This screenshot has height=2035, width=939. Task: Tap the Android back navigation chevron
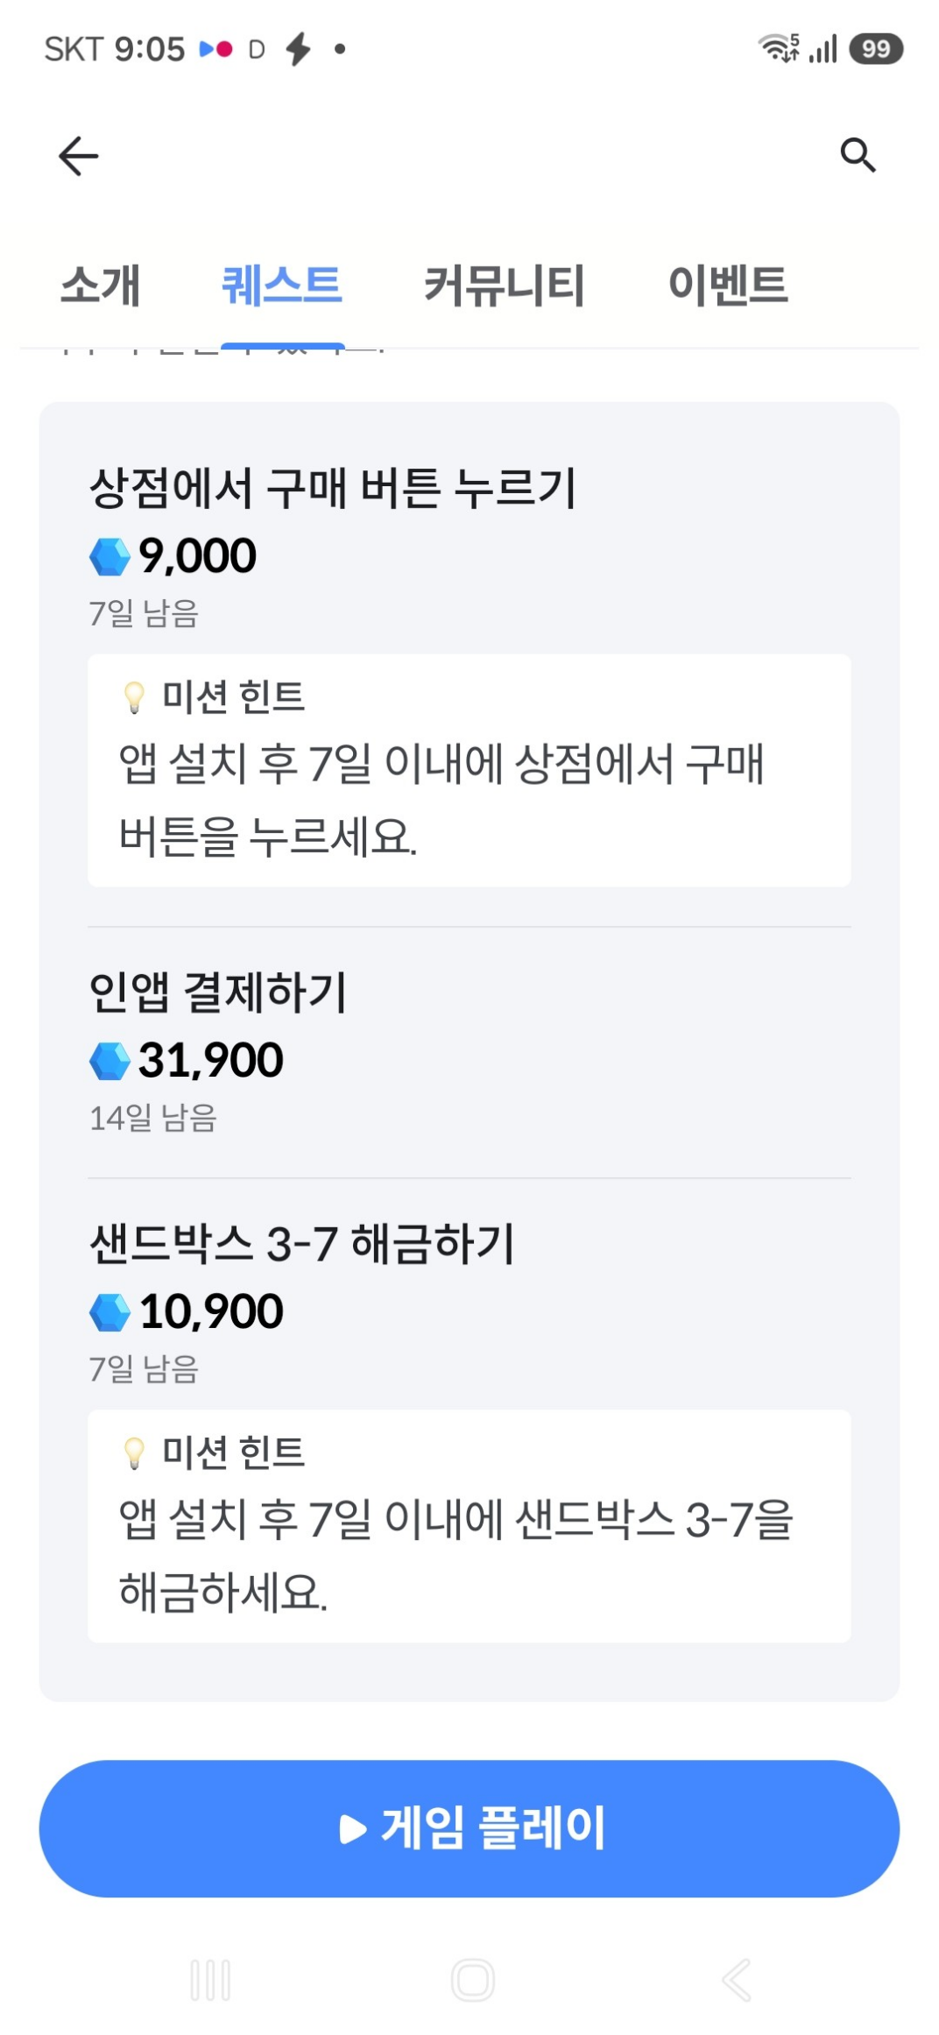(x=736, y=1980)
